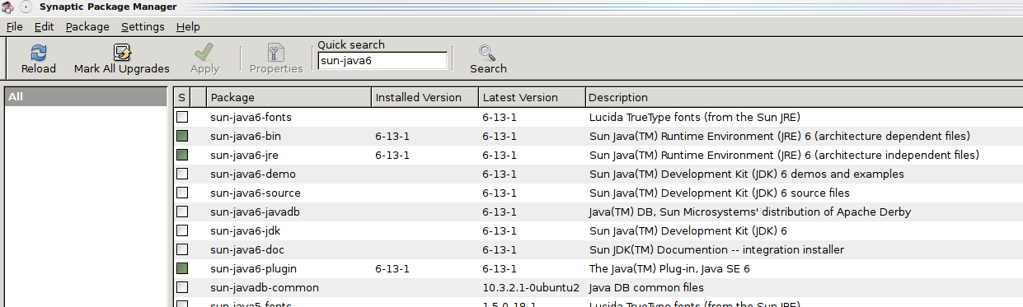Toggle status checkbox for sun-java6-jdk

pyautogui.click(x=182, y=230)
